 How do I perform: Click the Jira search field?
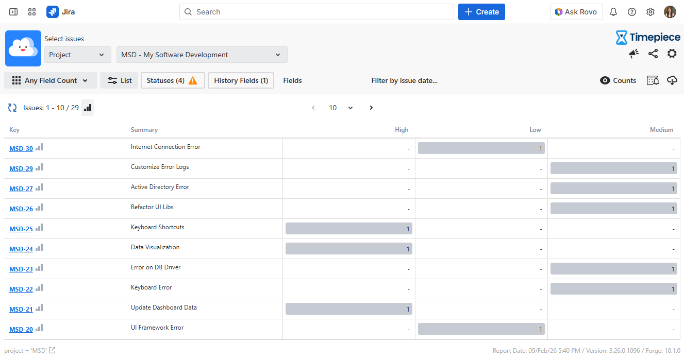316,12
